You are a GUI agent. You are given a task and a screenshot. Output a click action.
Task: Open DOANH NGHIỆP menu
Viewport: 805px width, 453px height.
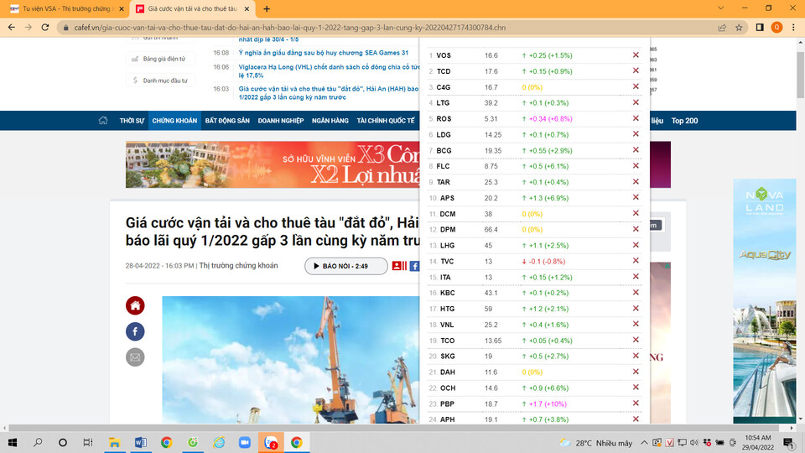pos(281,121)
